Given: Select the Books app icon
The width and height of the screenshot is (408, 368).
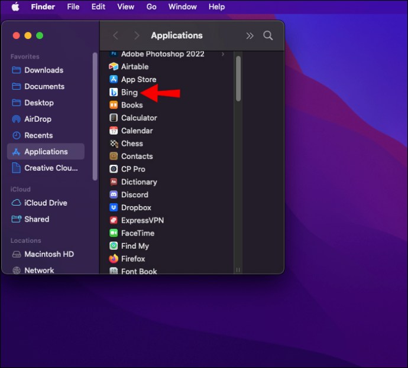Looking at the screenshot, I should click(x=114, y=105).
